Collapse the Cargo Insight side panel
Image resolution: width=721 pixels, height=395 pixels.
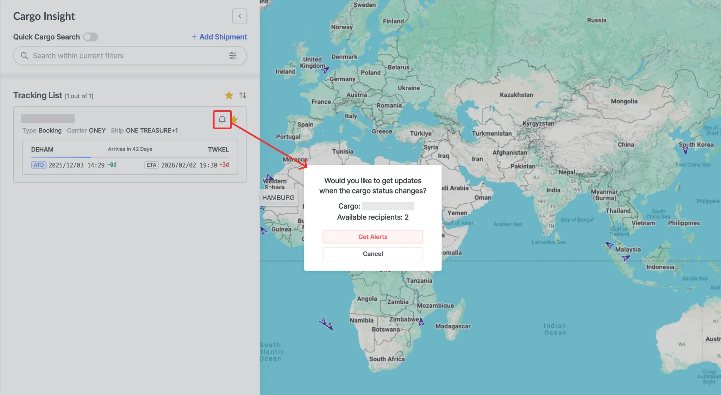239,16
